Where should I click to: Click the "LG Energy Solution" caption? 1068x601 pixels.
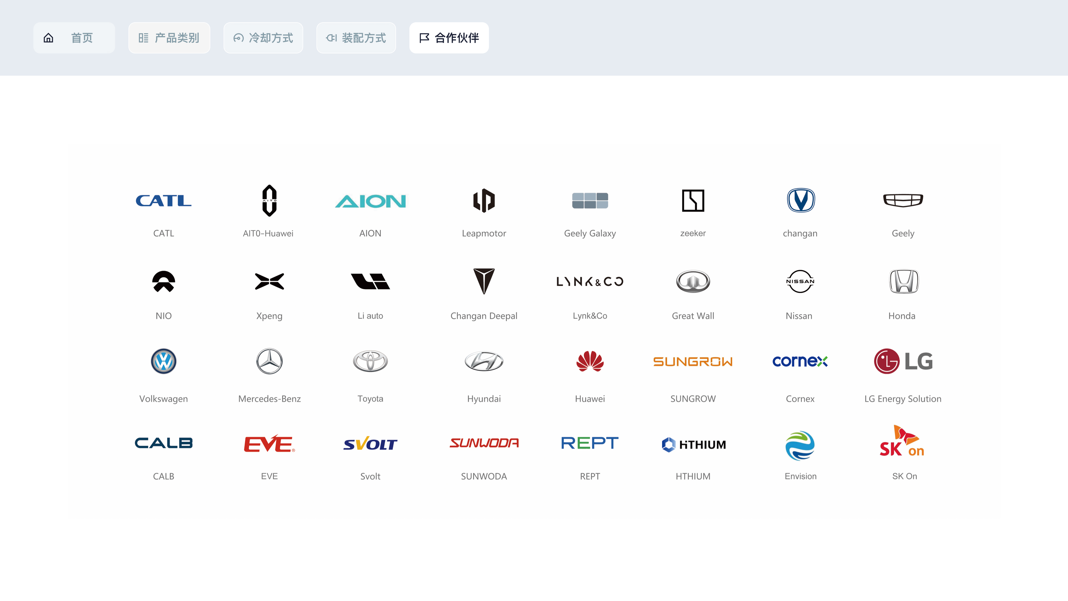tap(903, 399)
